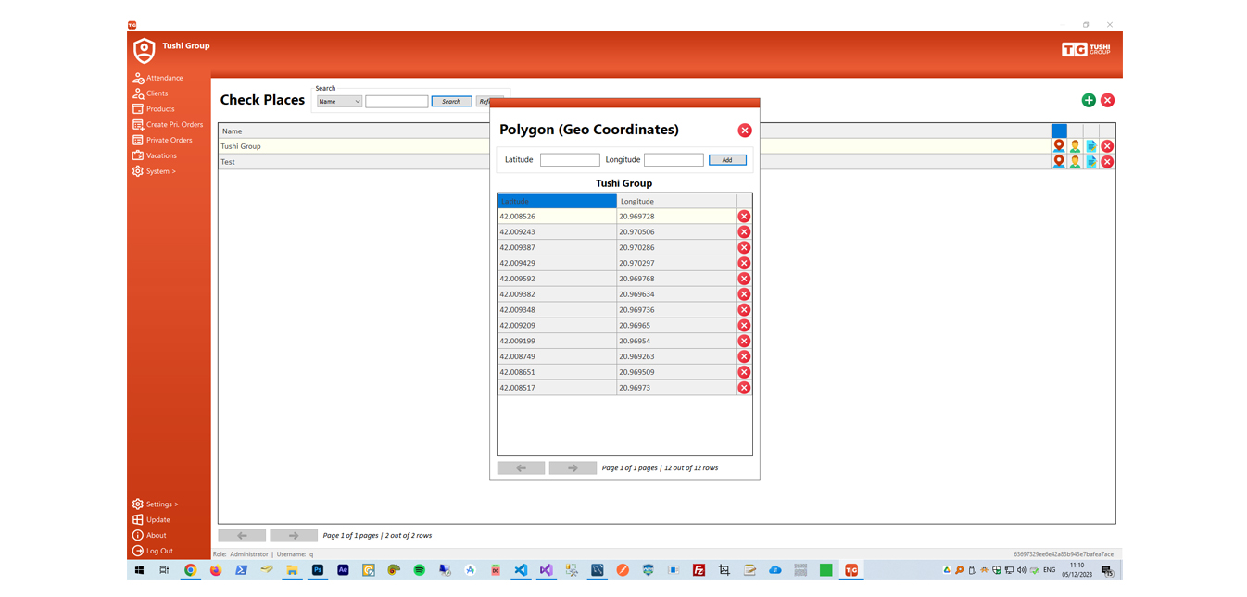Expand the System submenu
1247x597 pixels.
154,171
